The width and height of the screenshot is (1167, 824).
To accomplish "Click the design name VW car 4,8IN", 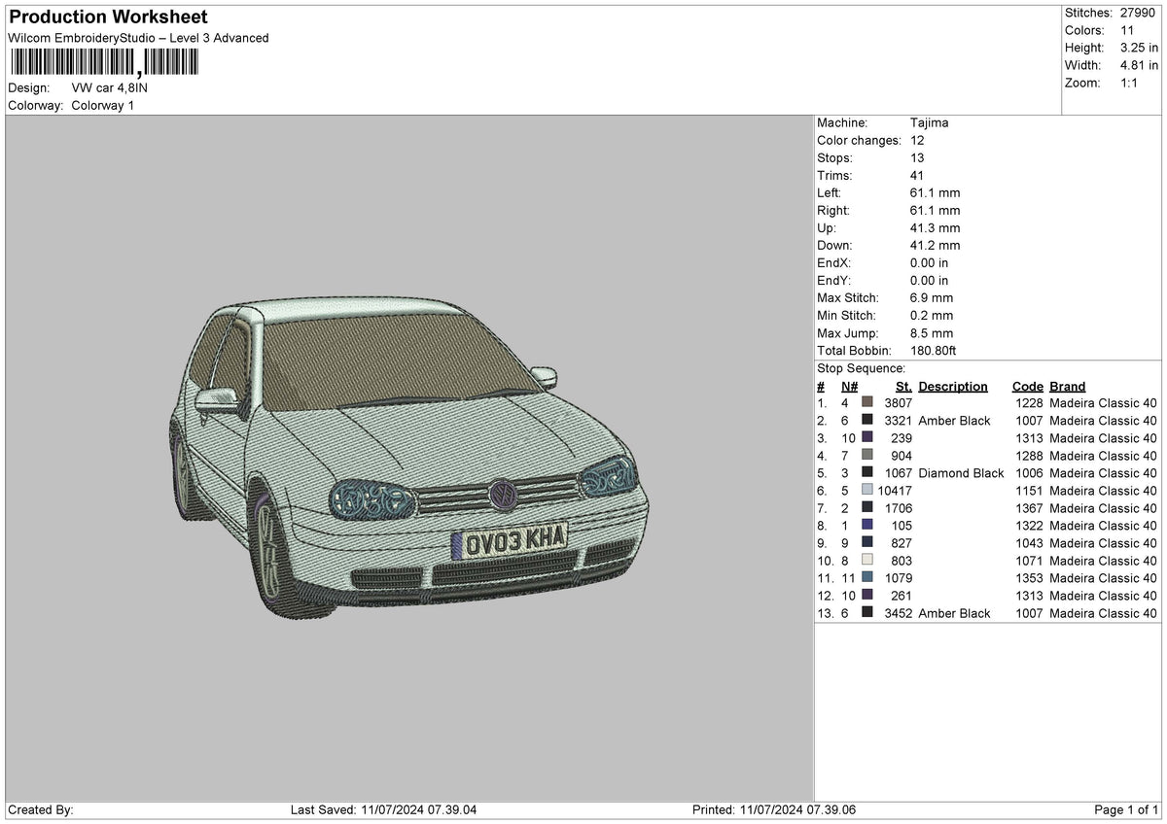I will coord(109,86).
